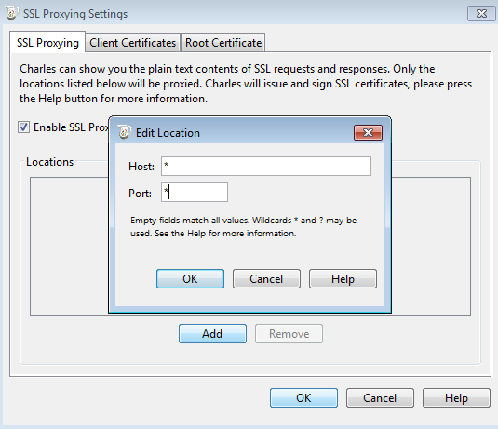Cancel the SSL Proxying Settings window
Image resolution: width=498 pixels, height=429 pixels.
pos(380,398)
